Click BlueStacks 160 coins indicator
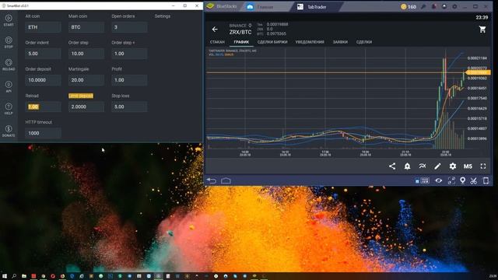This screenshot has width=498, height=280. [x=409, y=7]
